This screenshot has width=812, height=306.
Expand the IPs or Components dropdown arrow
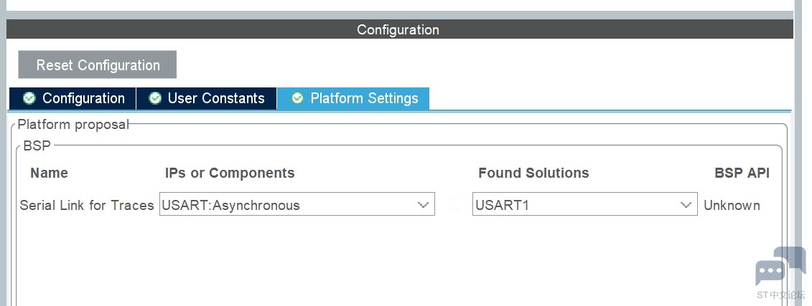pyautogui.click(x=423, y=205)
